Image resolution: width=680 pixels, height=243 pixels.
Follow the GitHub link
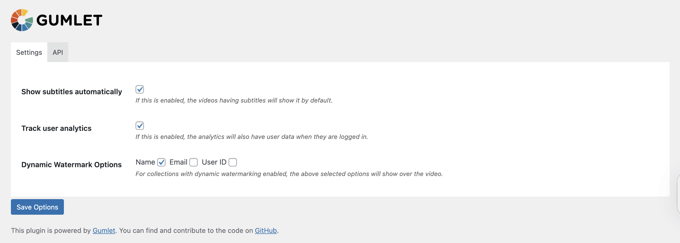coord(265,231)
